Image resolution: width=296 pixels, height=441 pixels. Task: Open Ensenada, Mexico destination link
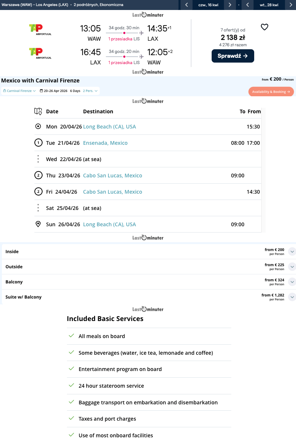pos(105,143)
